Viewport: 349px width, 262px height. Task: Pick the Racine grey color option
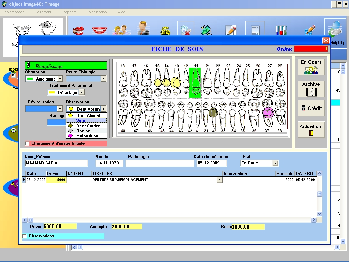[x=83, y=131]
